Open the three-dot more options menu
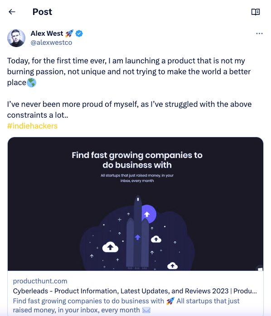The width and height of the screenshot is (271, 316). 259,34
